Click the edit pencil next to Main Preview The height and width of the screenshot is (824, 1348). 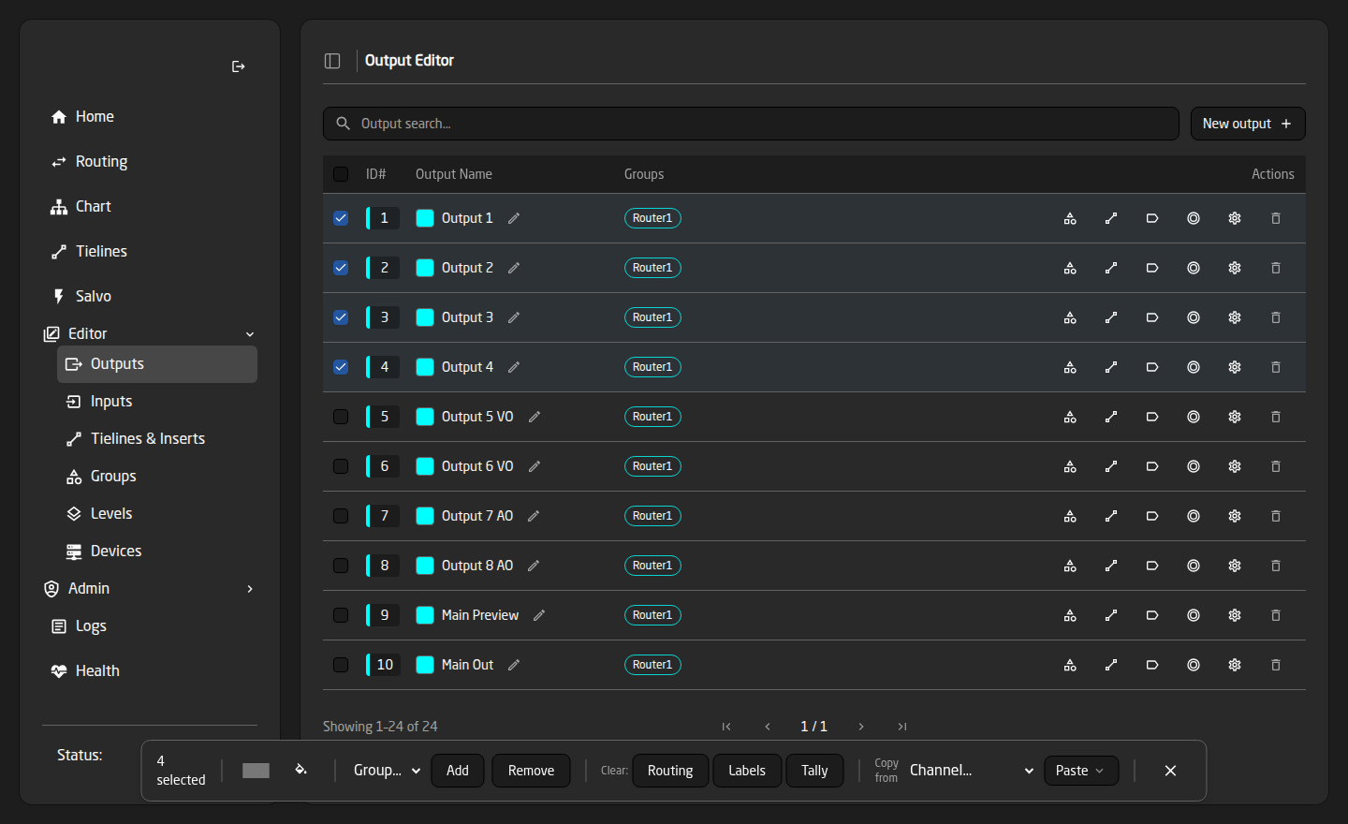point(539,615)
